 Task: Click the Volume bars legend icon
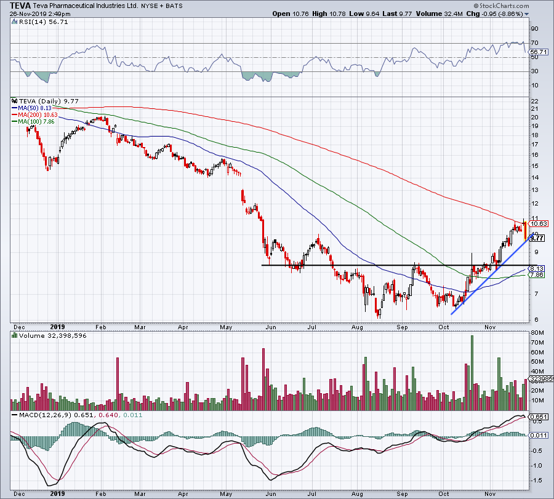[x=15, y=335]
